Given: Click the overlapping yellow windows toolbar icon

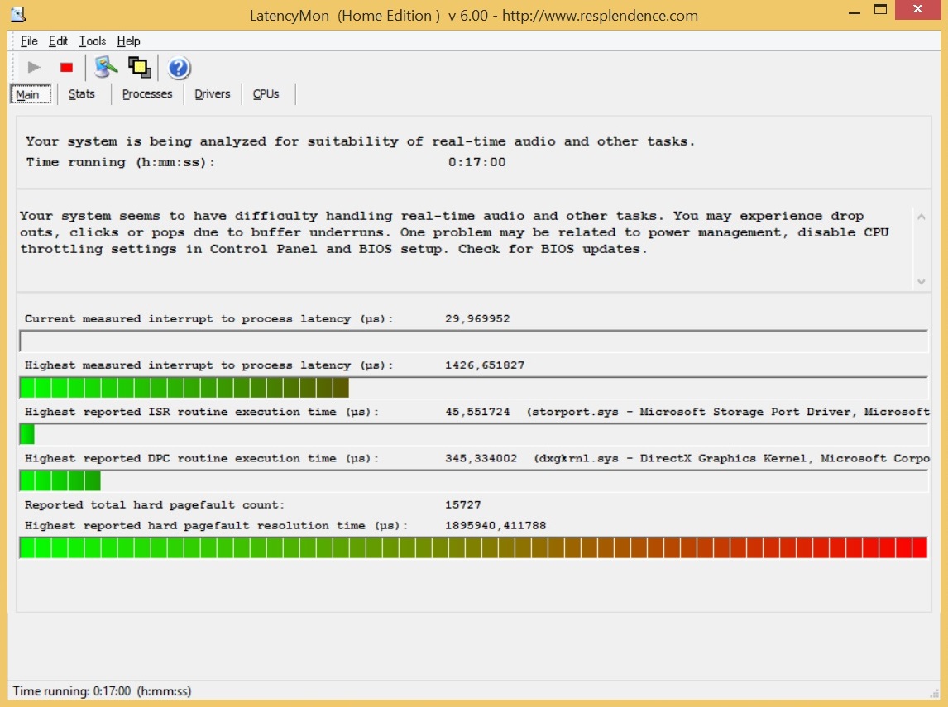Looking at the screenshot, I should coord(140,67).
